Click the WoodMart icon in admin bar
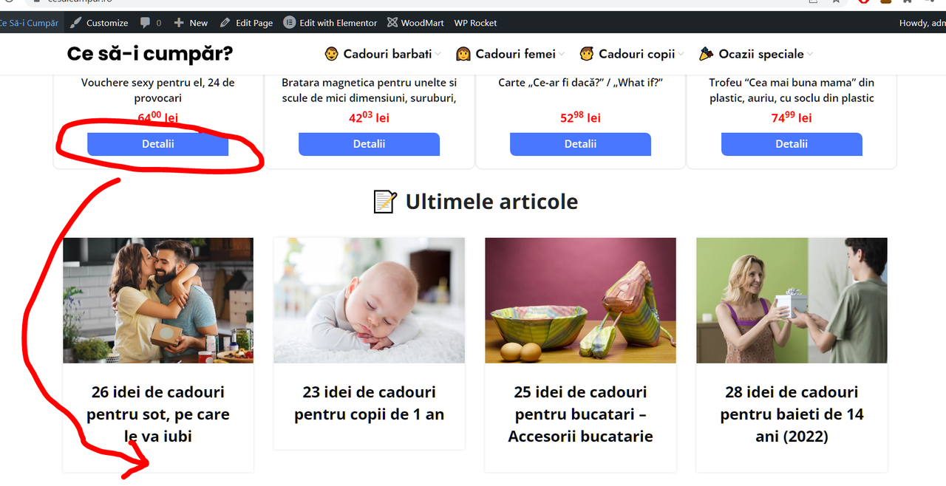Screen dimensions: 946x486 tap(392, 23)
